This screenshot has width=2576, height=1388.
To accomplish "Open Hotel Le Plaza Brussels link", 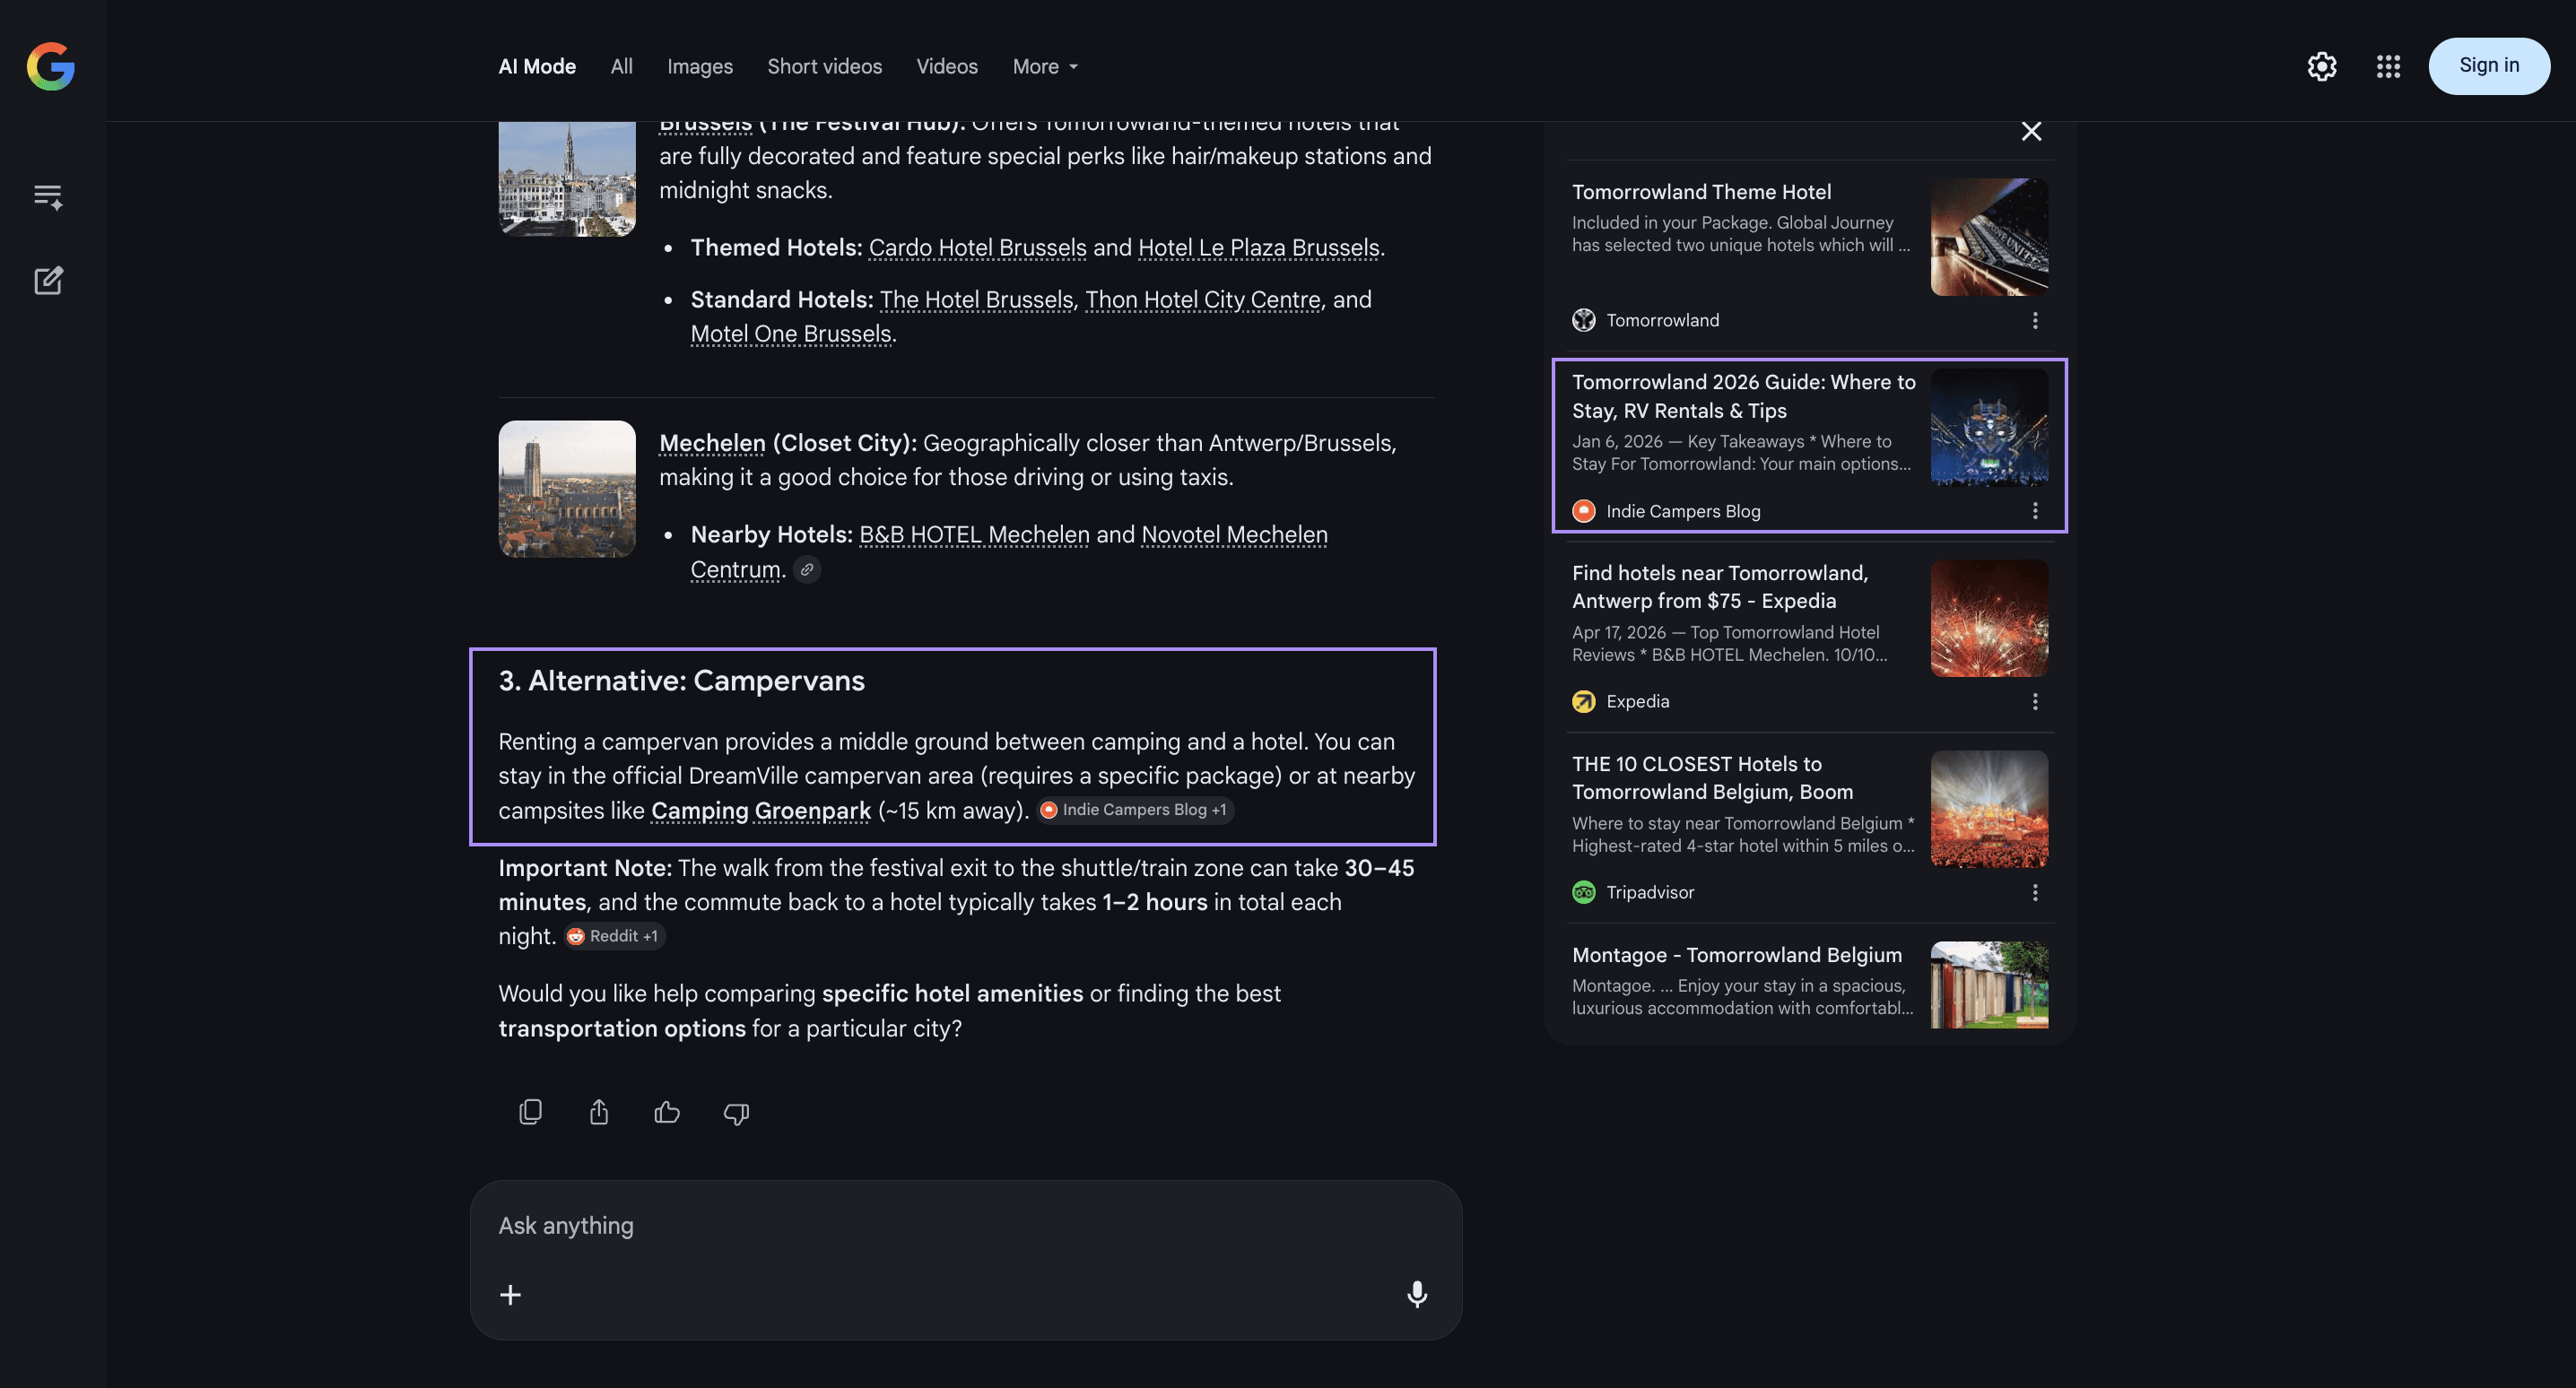I will click(1258, 247).
